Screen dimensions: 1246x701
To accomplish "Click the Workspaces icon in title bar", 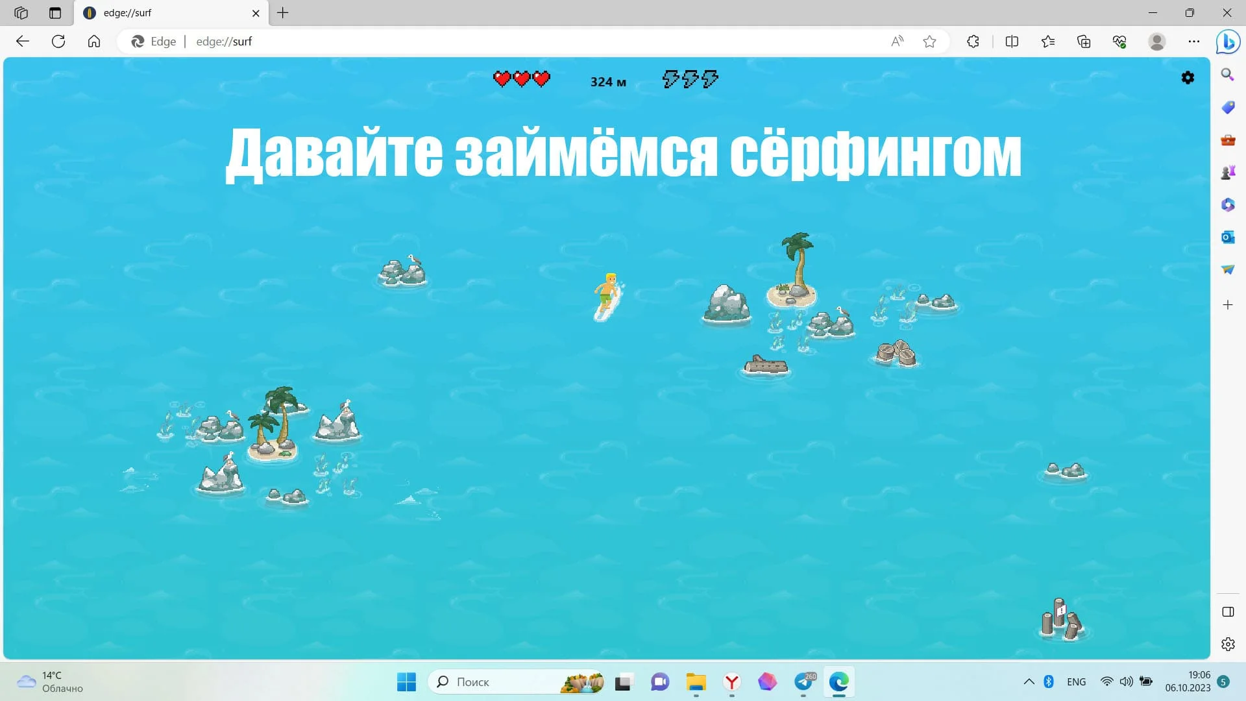I will coord(21,13).
